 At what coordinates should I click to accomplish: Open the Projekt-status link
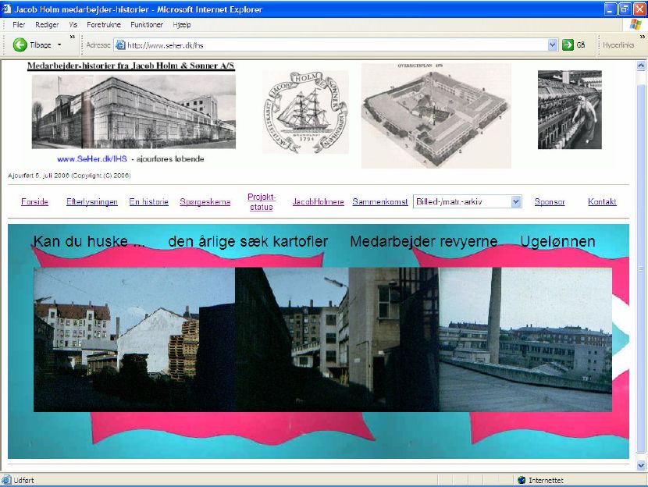point(262,201)
